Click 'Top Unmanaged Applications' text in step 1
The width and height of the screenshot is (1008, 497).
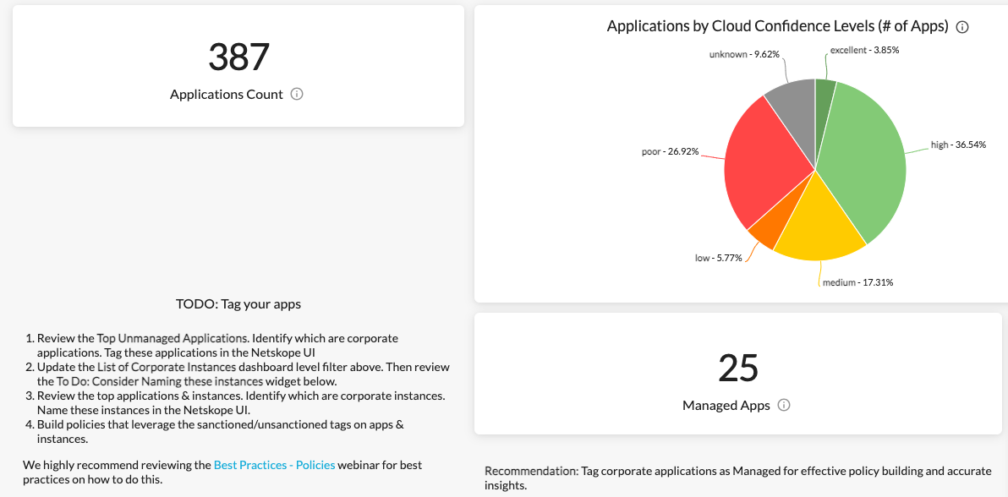click(x=173, y=337)
